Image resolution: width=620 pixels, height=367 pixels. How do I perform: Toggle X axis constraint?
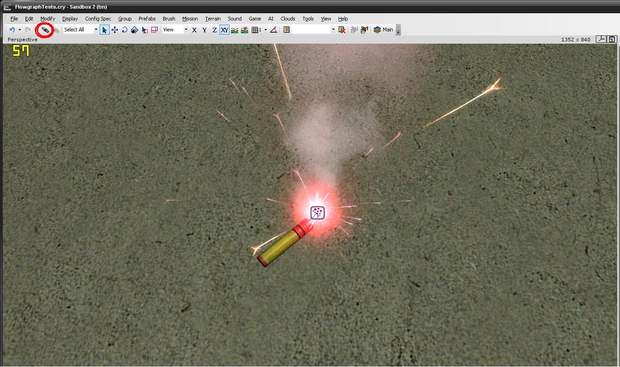[195, 30]
